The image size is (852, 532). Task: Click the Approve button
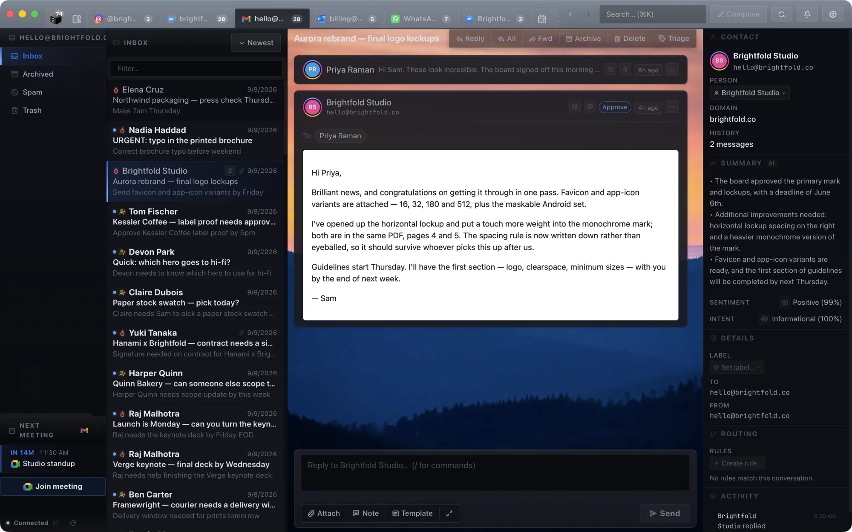click(615, 107)
